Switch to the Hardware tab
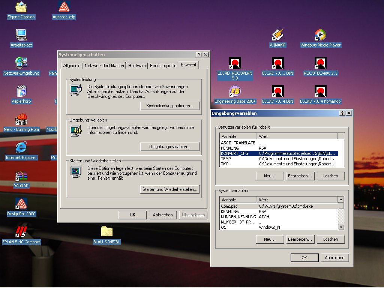This screenshot has width=384, height=288. click(137, 66)
